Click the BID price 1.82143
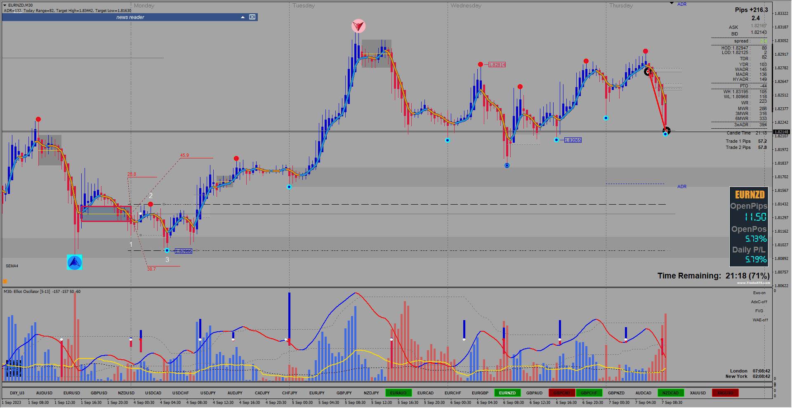This screenshot has height=408, width=792. tap(759, 33)
